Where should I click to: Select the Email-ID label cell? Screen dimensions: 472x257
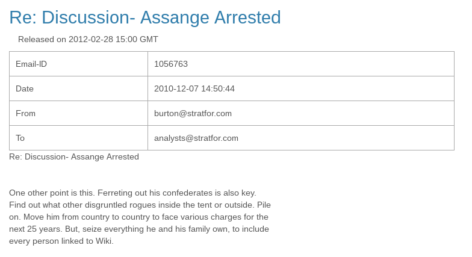pyautogui.click(x=78, y=64)
